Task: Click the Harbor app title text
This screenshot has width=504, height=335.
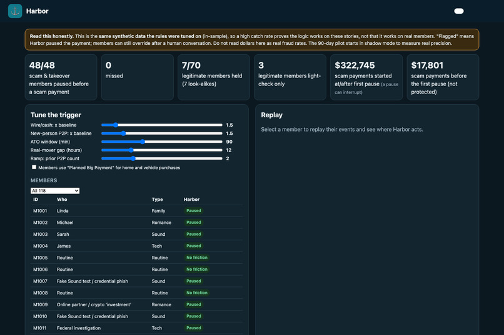Action: click(38, 11)
